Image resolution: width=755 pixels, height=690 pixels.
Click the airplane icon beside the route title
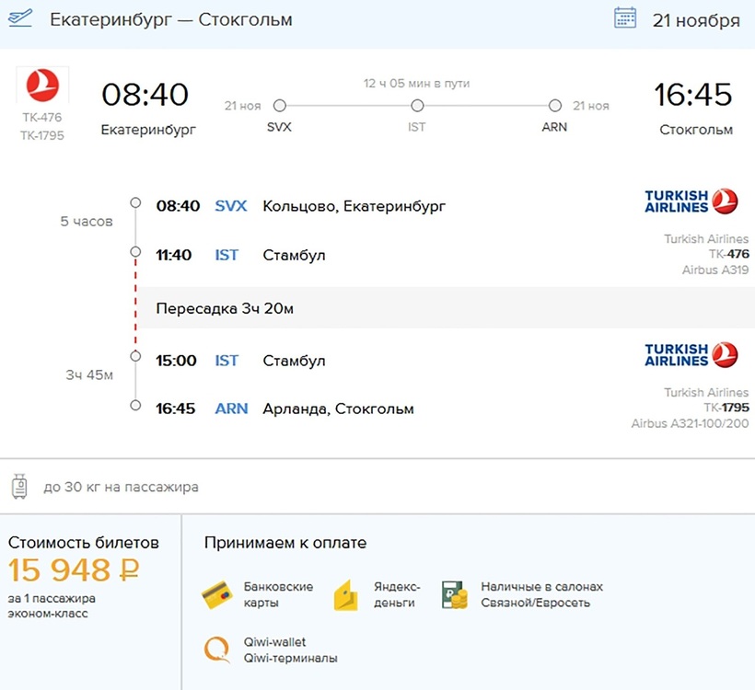18,18
